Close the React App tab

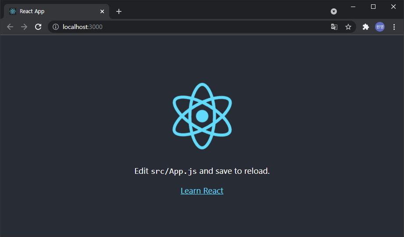(x=102, y=11)
